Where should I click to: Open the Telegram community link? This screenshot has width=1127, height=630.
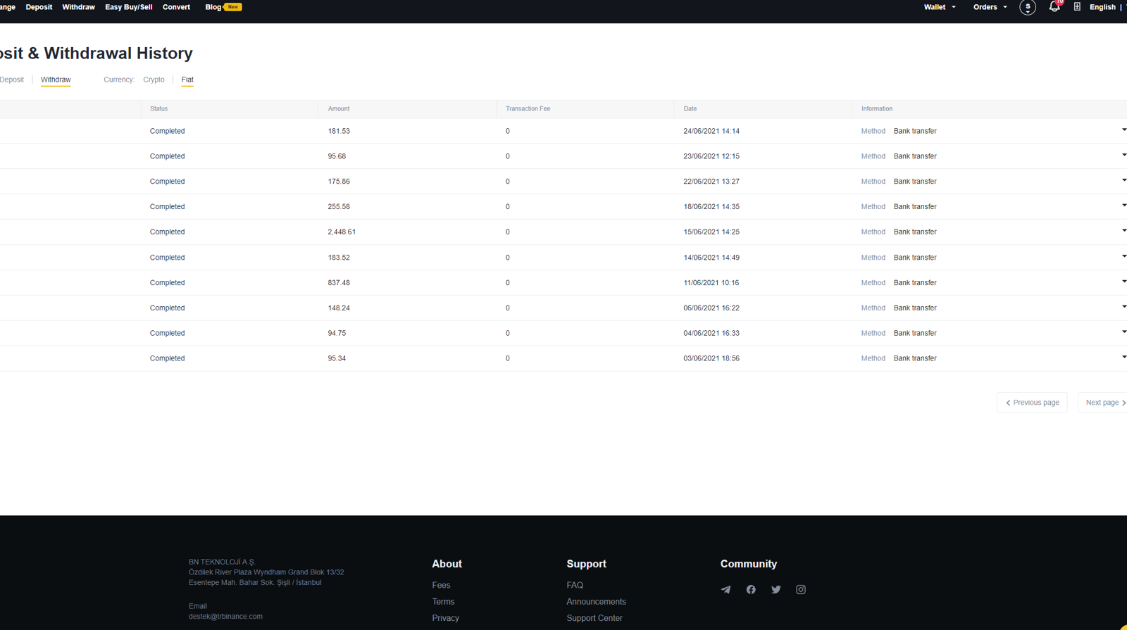[726, 590]
